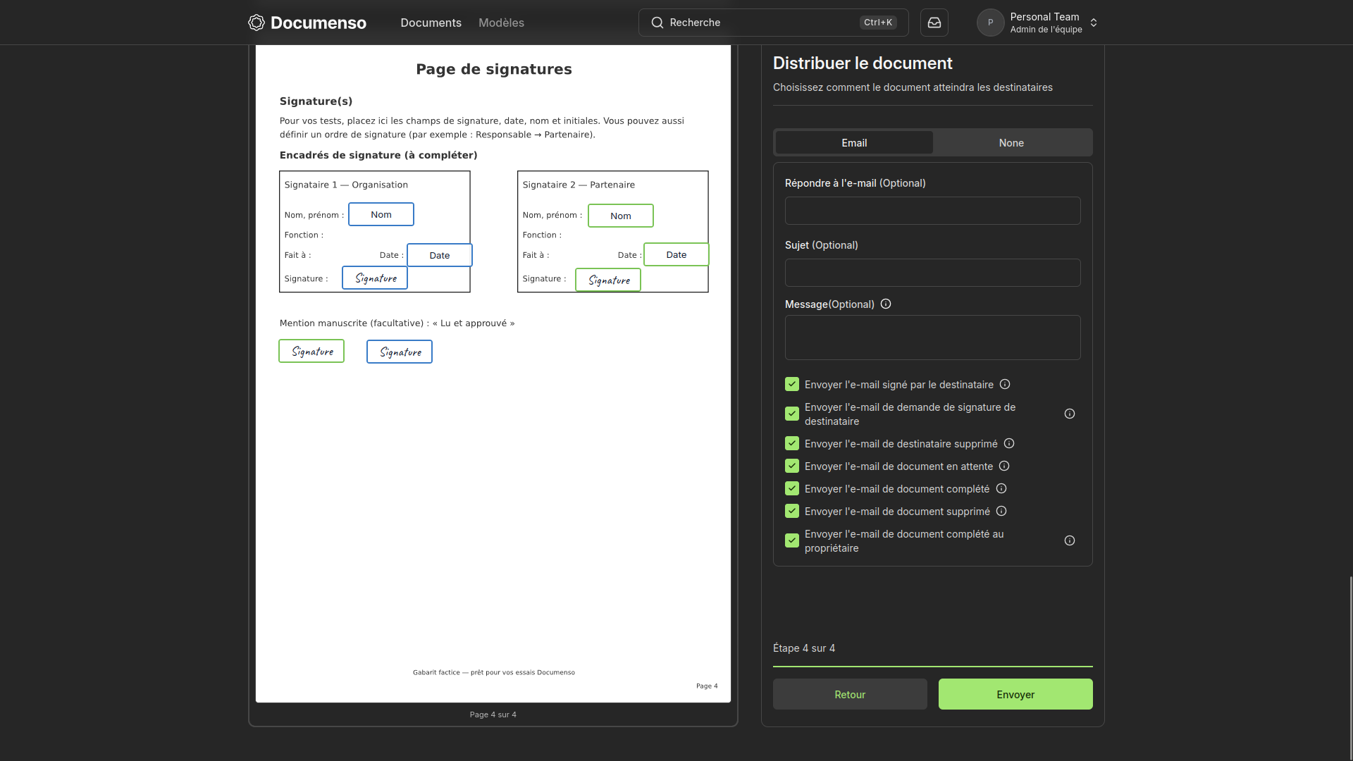Click the Sujet input field
The width and height of the screenshot is (1353, 761).
(932, 273)
